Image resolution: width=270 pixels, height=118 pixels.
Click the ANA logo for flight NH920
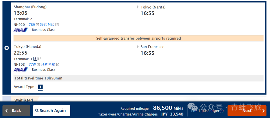[21, 30]
